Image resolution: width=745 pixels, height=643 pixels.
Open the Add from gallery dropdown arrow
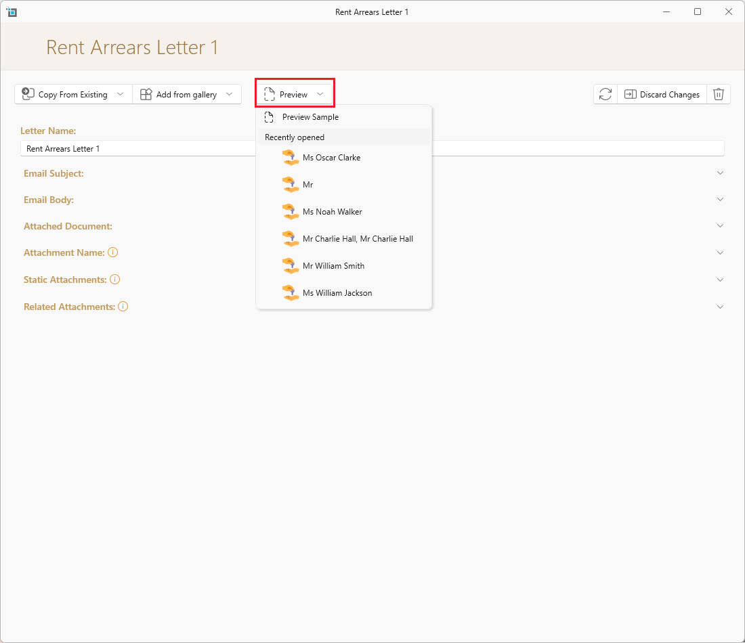pyautogui.click(x=230, y=94)
